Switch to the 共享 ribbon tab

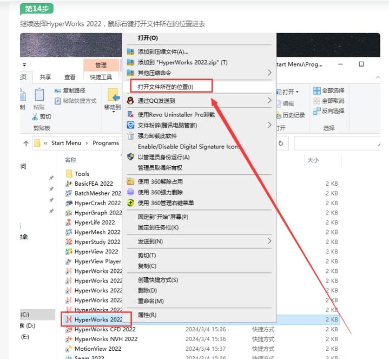pos(45,77)
